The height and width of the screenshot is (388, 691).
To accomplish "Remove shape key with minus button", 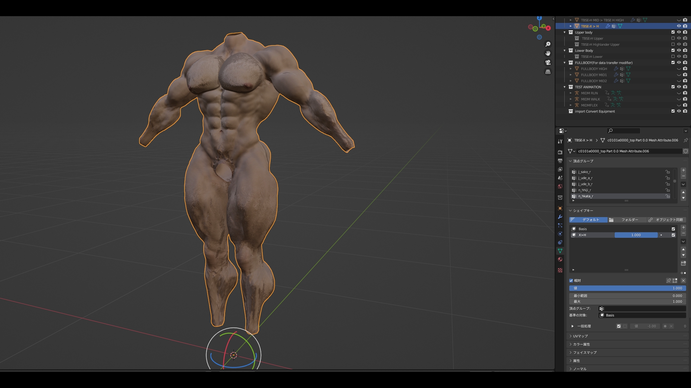I will pyautogui.click(x=683, y=234).
